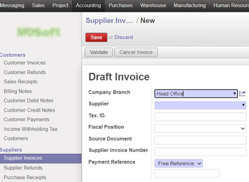Click the Company Branch field label
Screen dimensions: 249x182
click(x=109, y=92)
